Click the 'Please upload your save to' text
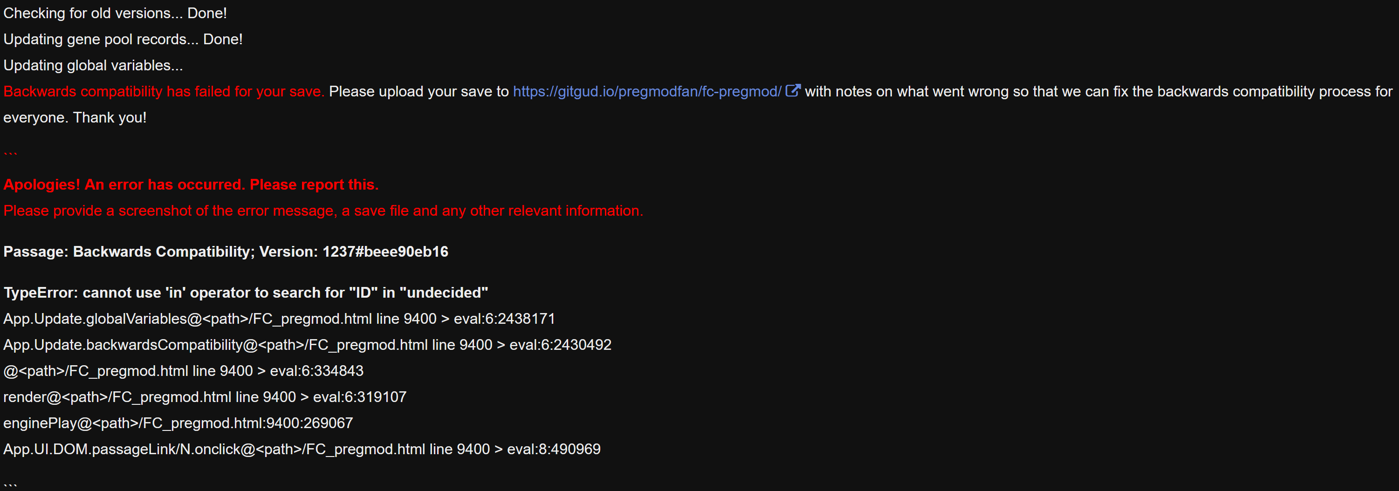The width and height of the screenshot is (1399, 491). pos(419,91)
